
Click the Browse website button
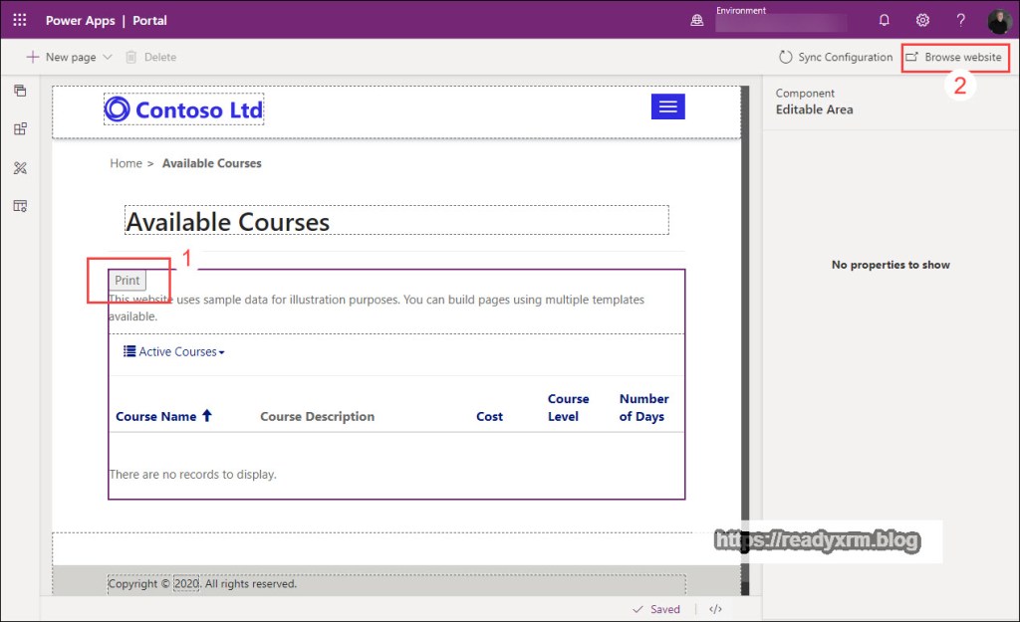(x=954, y=58)
